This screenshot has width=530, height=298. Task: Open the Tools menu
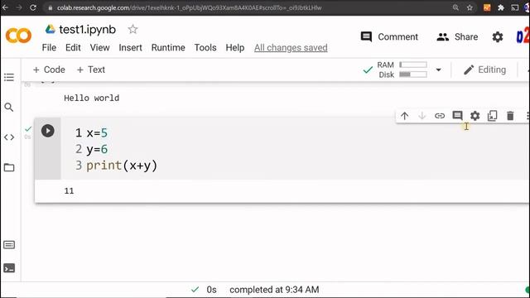[205, 48]
